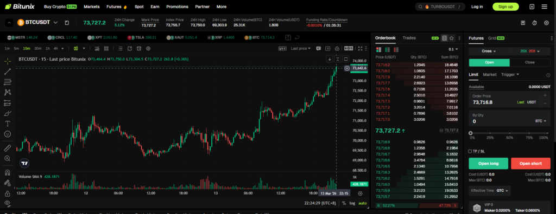Select the Close position toggle
Screen dimensions: 556x214
[x=530, y=63]
